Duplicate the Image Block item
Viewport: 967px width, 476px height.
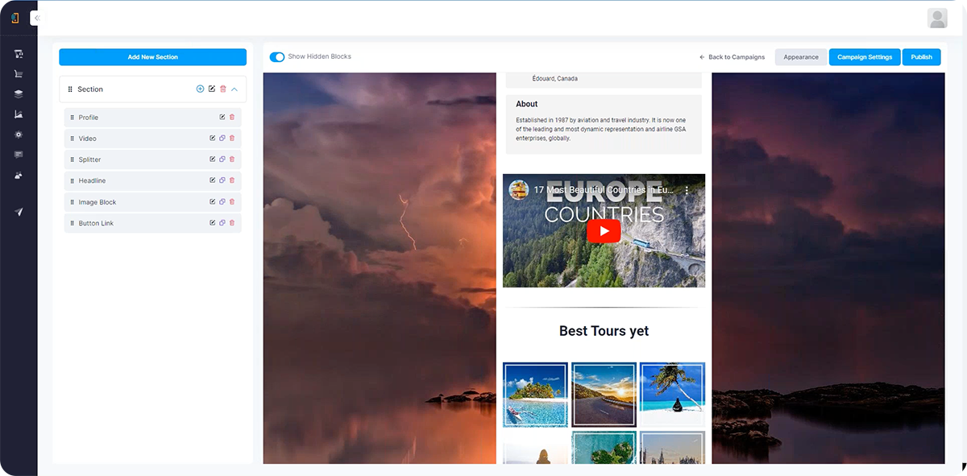pyautogui.click(x=222, y=202)
